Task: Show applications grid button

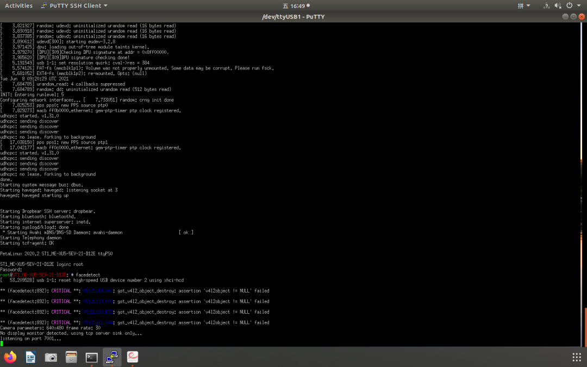Action: click(577, 357)
